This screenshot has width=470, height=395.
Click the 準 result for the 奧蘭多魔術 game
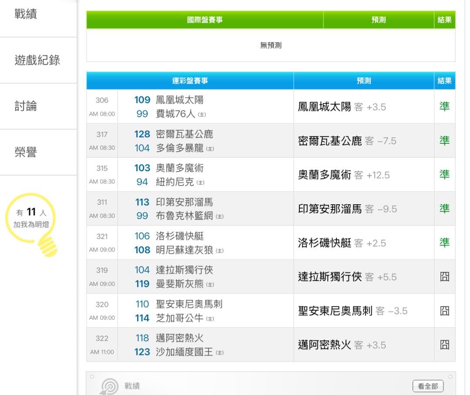[444, 174]
